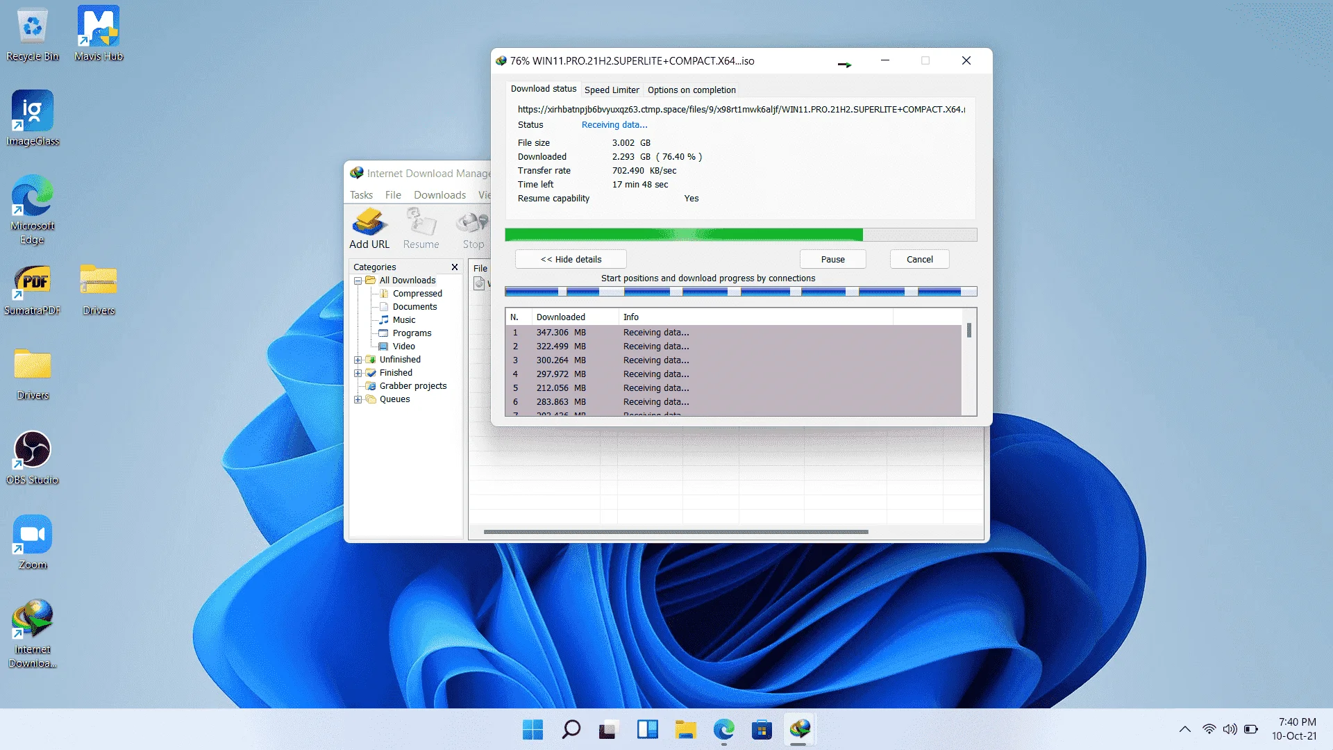1333x750 pixels.
Task: Click the download URL text
Action: click(741, 109)
